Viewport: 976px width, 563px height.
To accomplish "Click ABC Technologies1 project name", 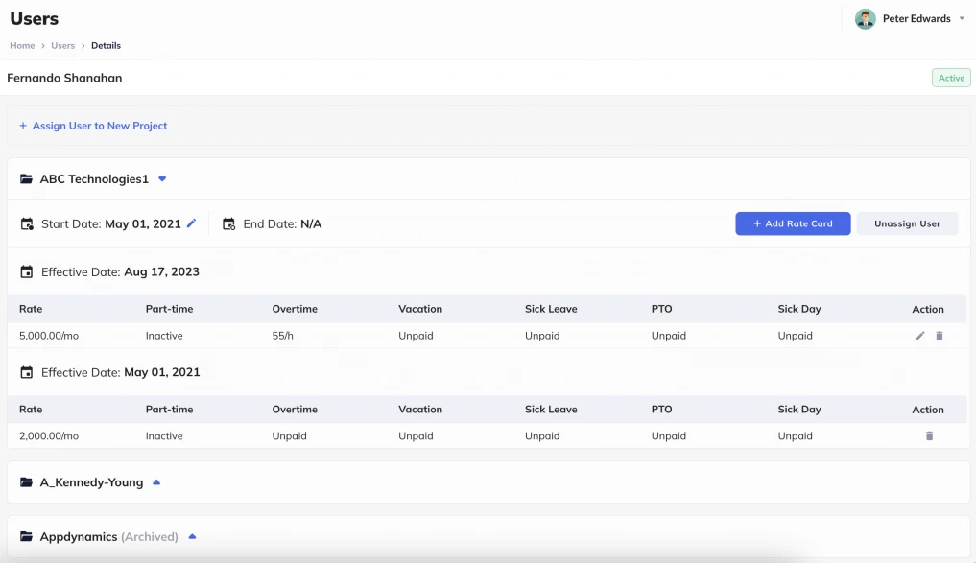I will coord(95,179).
